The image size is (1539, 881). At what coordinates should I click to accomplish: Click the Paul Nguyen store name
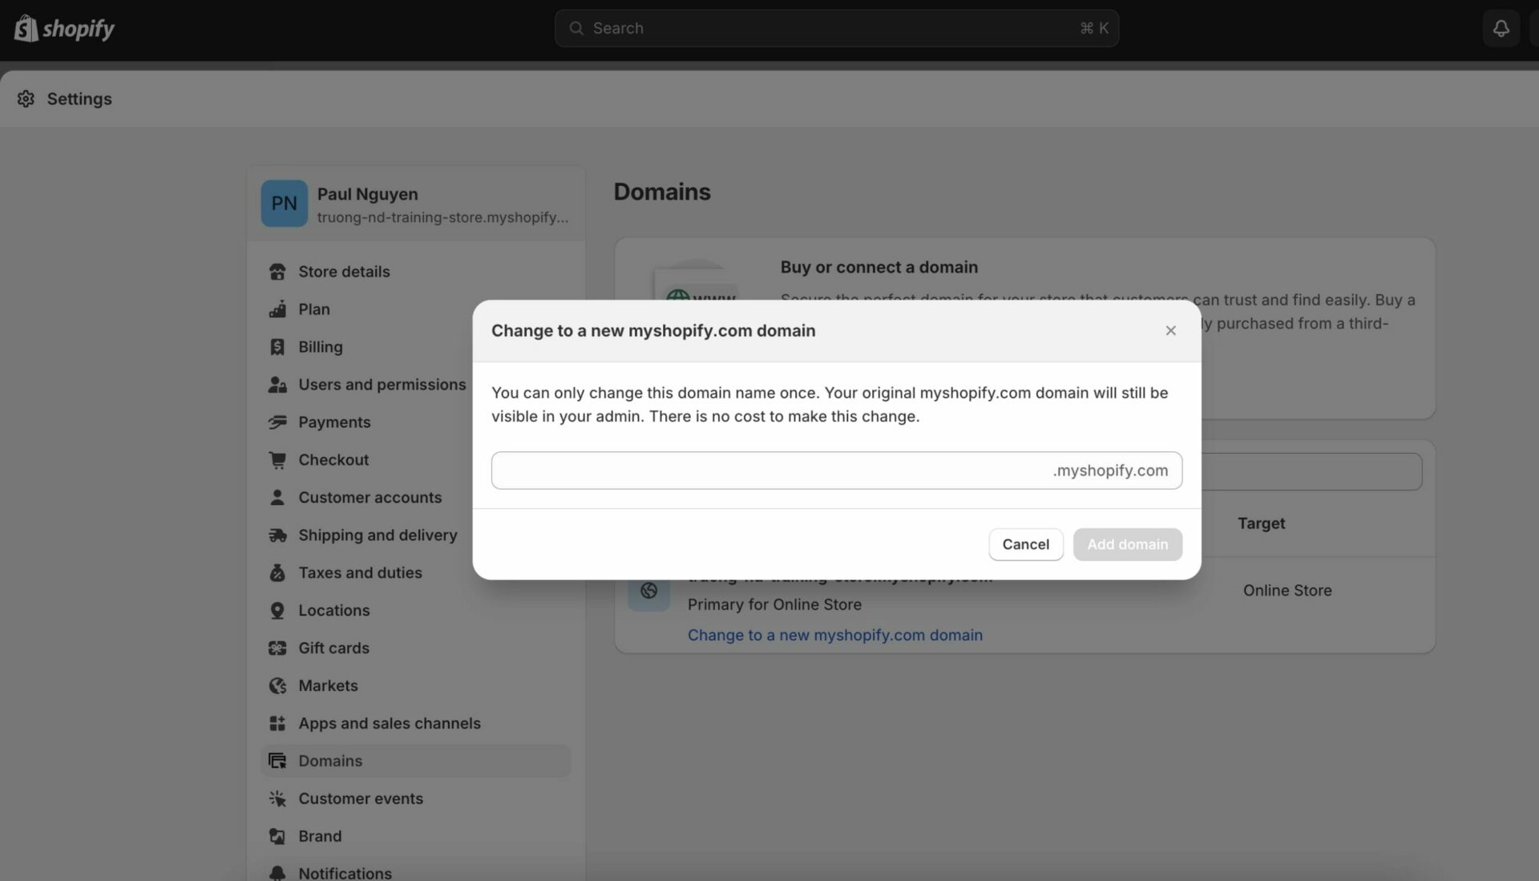coord(367,195)
